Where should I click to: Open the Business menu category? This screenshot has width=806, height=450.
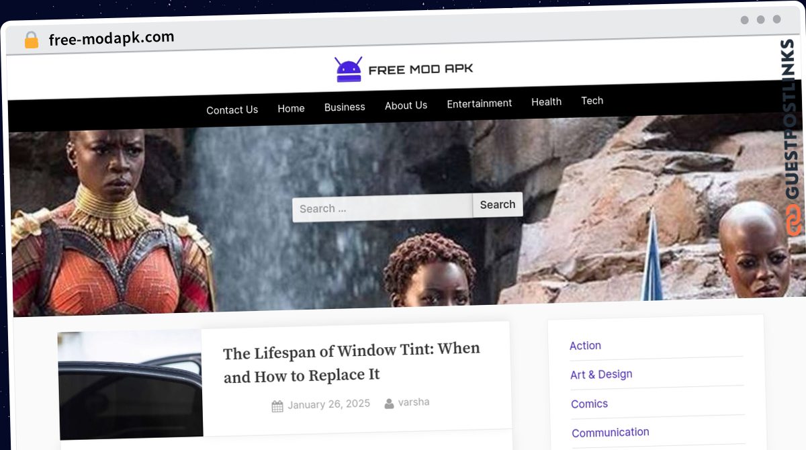(x=345, y=107)
